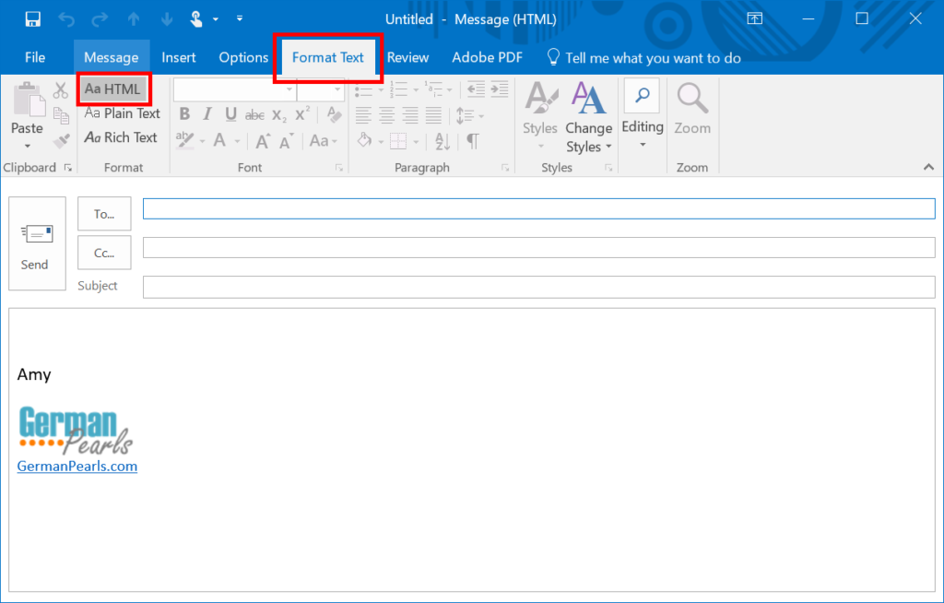Switch to the Message tab
This screenshot has height=603, width=944.
[x=112, y=57]
